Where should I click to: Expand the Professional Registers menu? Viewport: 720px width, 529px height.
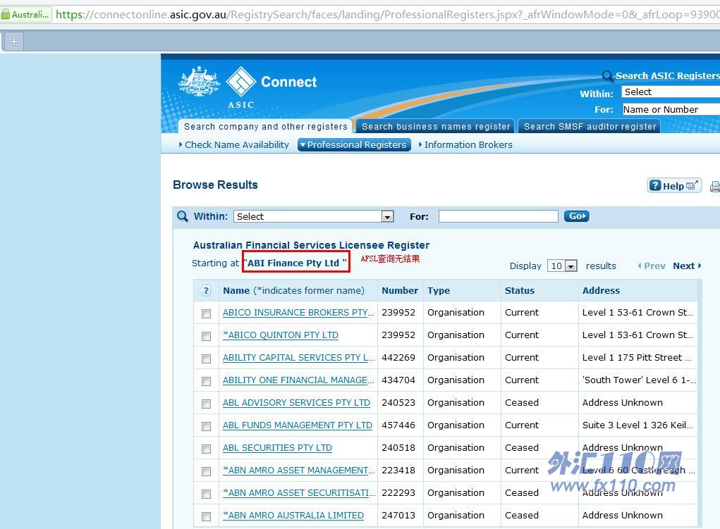point(354,144)
